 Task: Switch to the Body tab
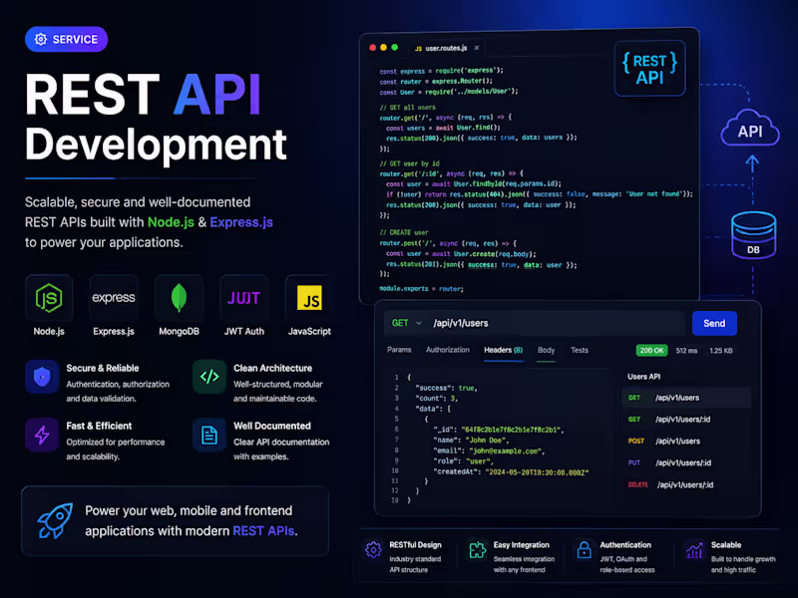point(546,350)
